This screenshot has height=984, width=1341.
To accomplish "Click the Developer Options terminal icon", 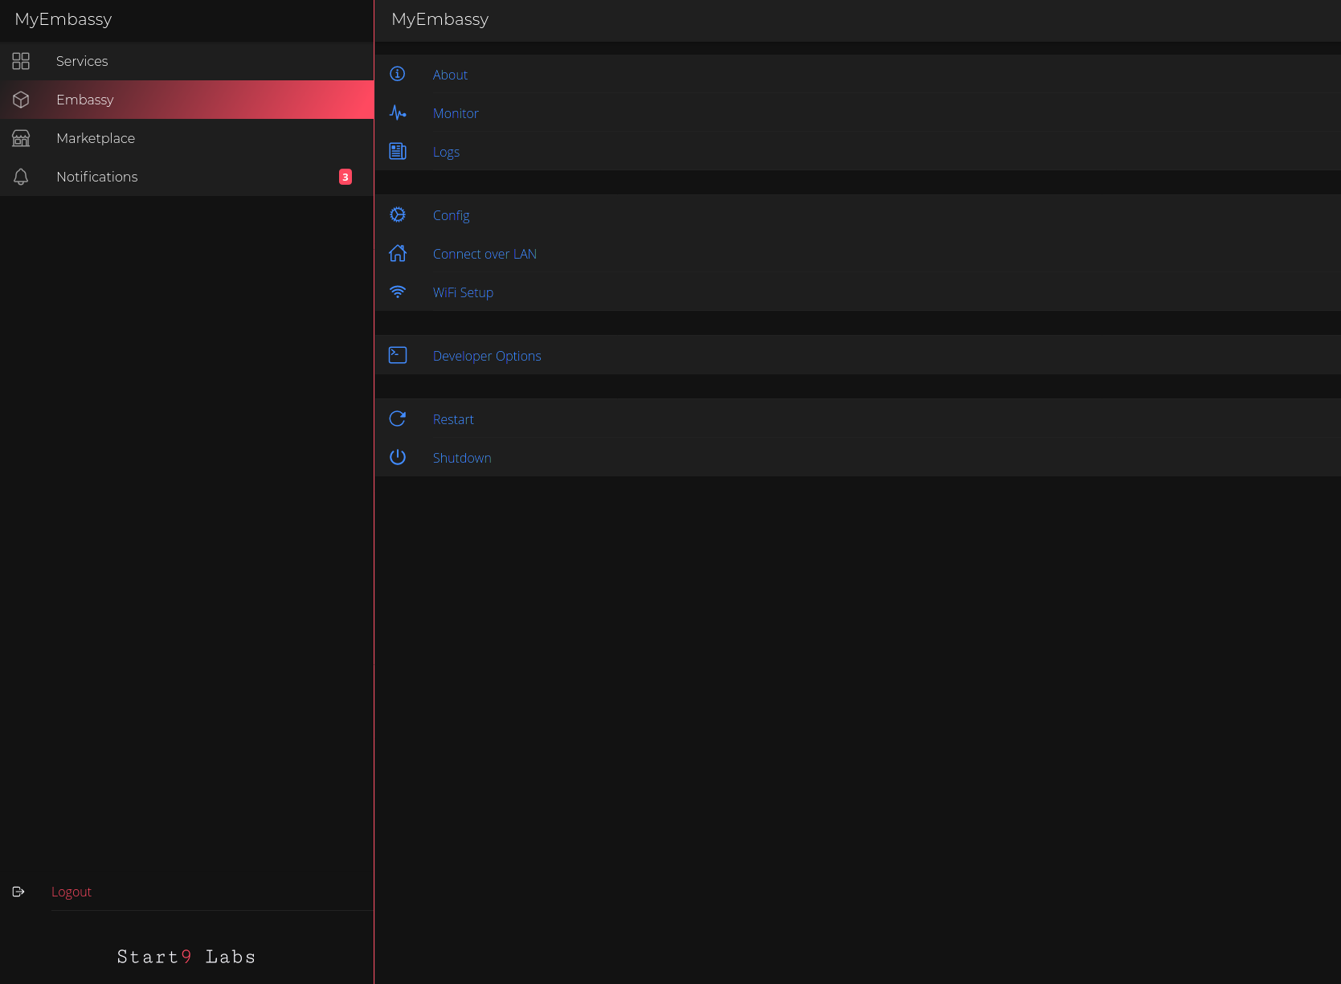I will pyautogui.click(x=398, y=355).
